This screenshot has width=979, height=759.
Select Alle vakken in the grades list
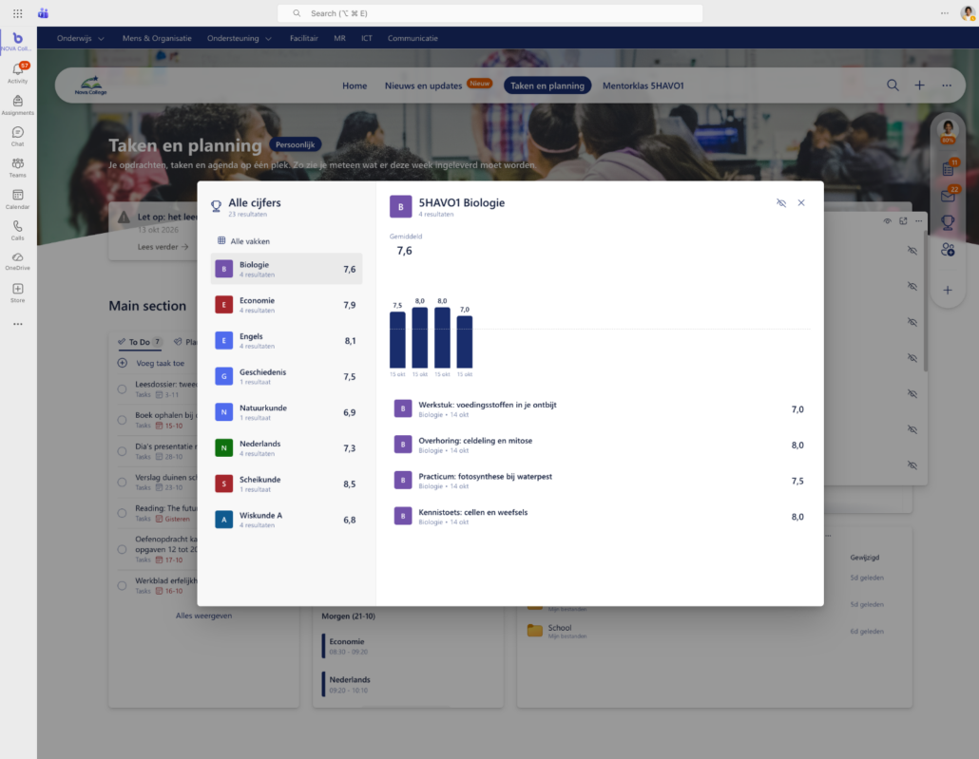click(x=243, y=241)
